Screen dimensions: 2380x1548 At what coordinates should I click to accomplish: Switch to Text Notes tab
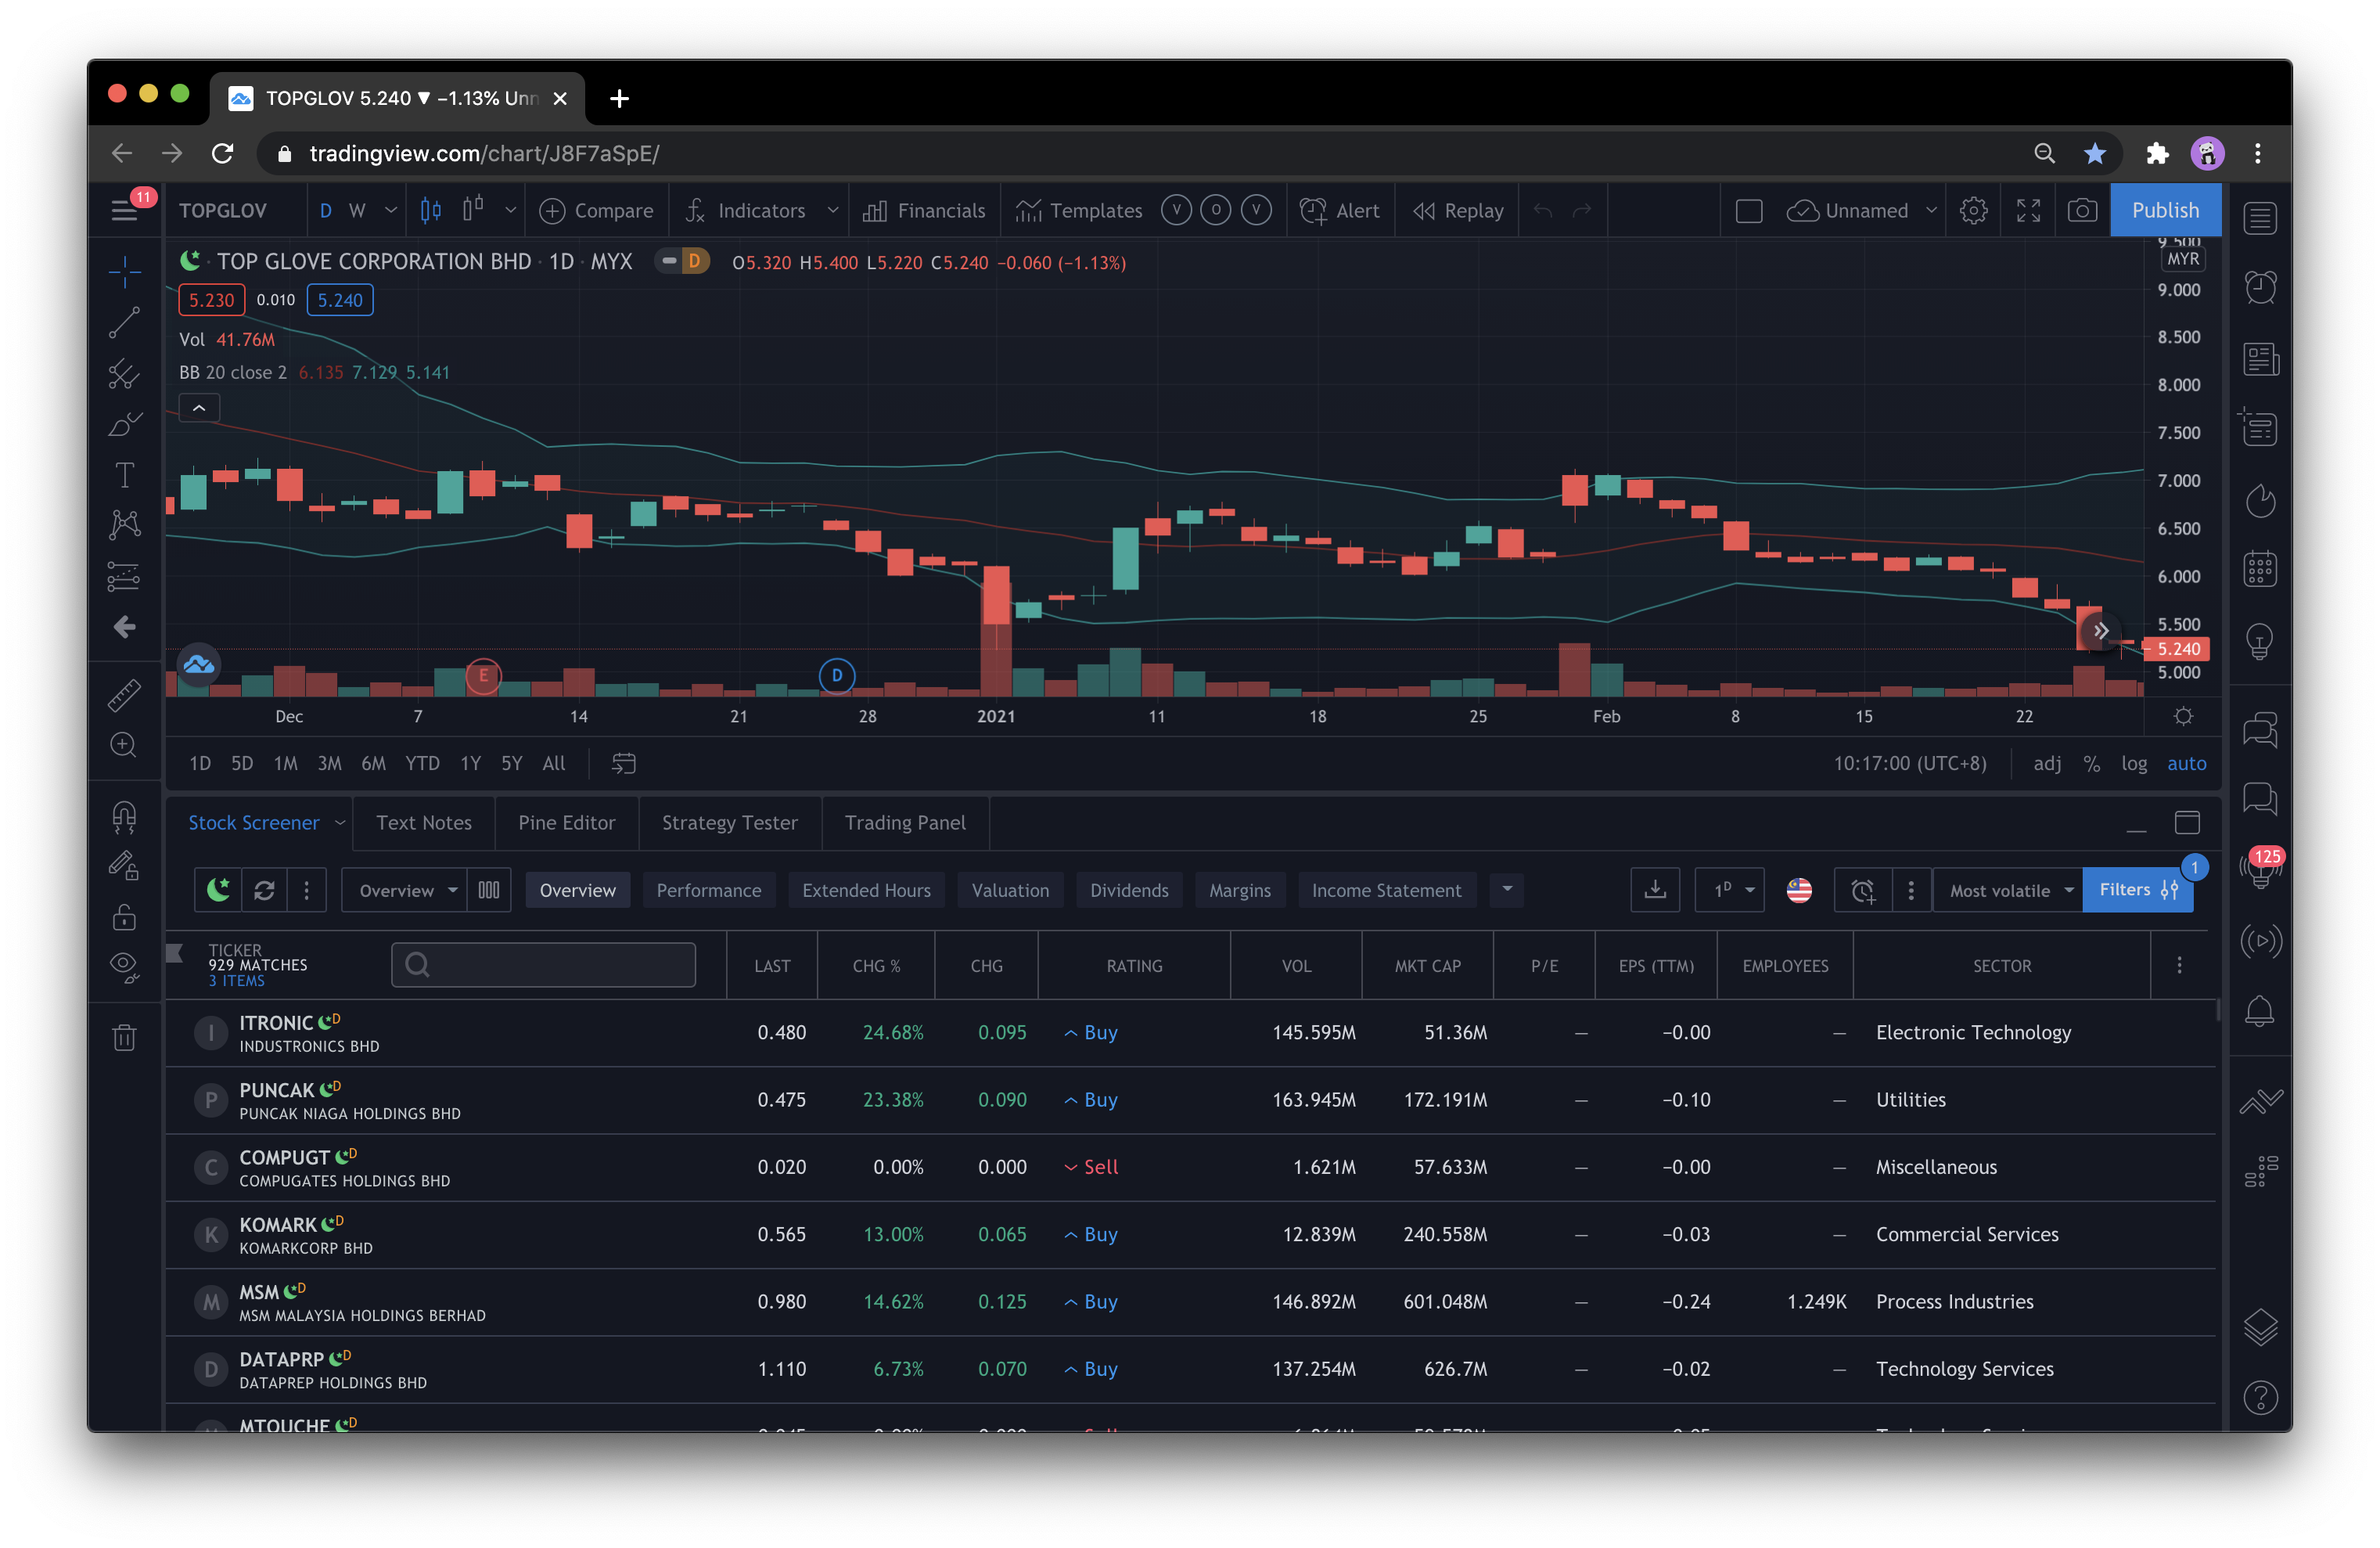tap(424, 823)
